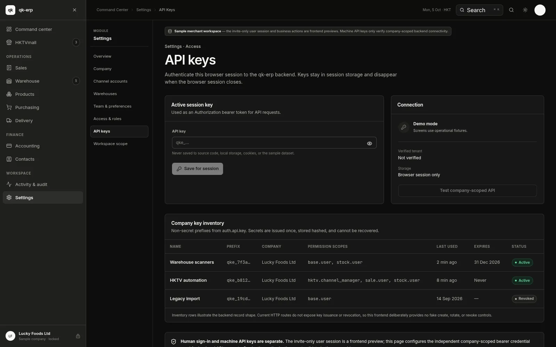The width and height of the screenshot is (556, 347).
Task: Open Contacts in sidebar
Action: pos(43,159)
